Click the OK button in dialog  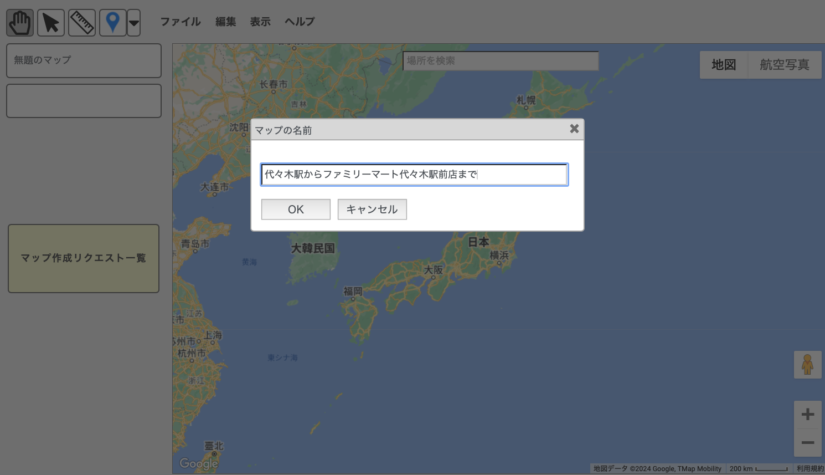tap(296, 210)
